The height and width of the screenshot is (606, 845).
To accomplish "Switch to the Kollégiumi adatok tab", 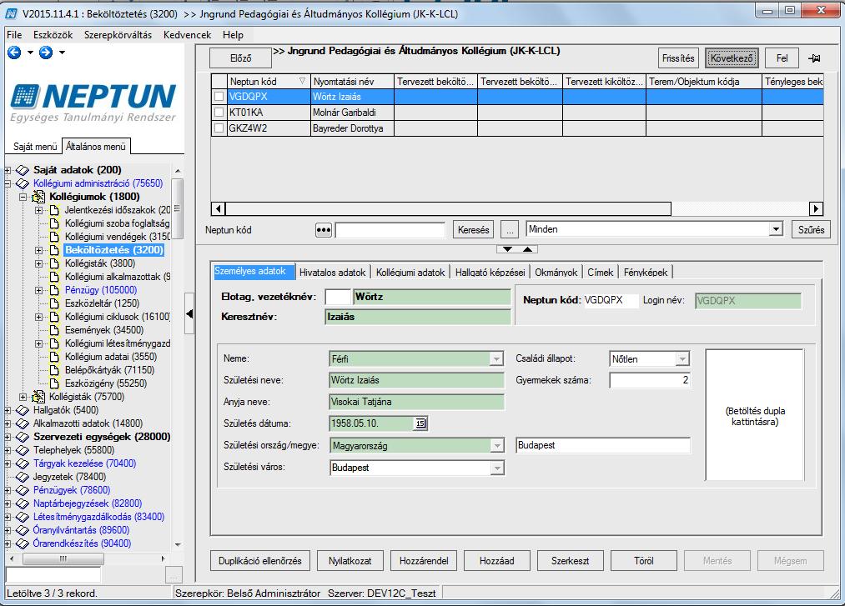I will click(410, 272).
